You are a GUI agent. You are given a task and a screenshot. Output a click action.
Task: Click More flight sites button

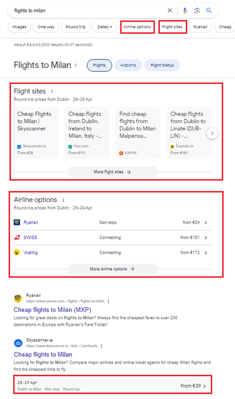point(113,172)
